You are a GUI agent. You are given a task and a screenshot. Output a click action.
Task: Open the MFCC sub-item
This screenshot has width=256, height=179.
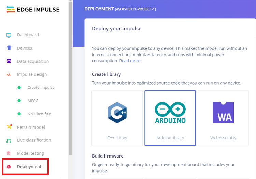click(x=33, y=101)
